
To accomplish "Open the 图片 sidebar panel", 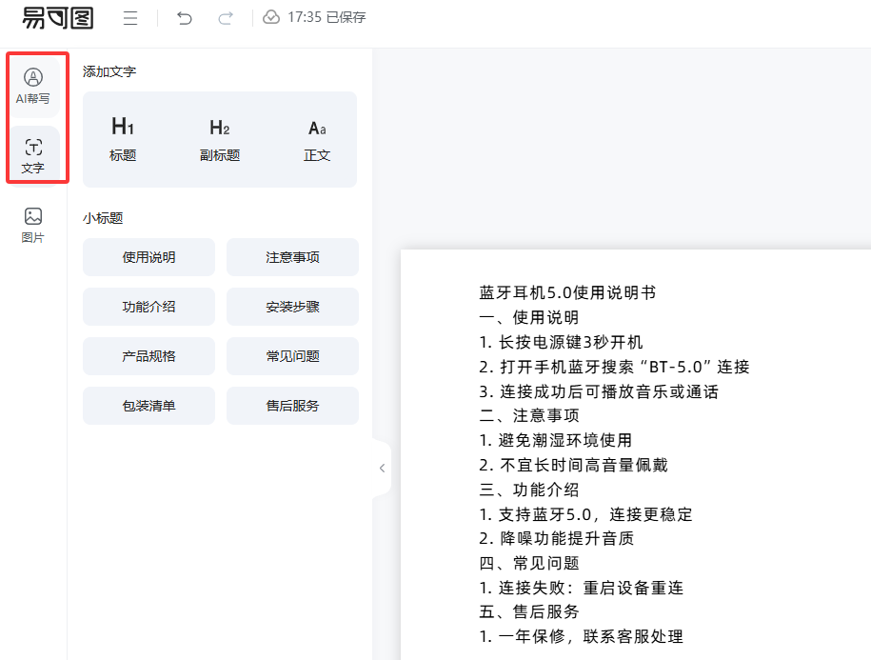I will click(33, 225).
